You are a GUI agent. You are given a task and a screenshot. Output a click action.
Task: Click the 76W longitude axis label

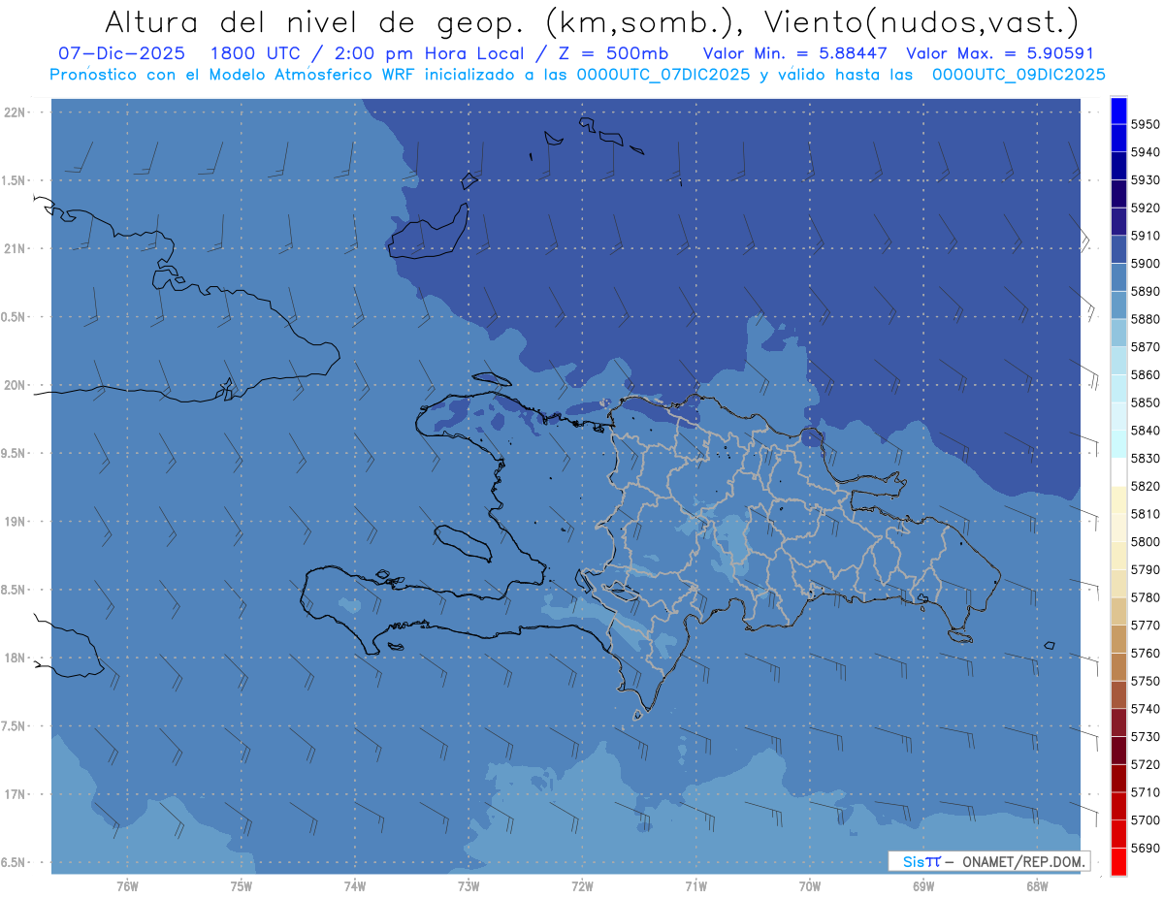point(127,886)
